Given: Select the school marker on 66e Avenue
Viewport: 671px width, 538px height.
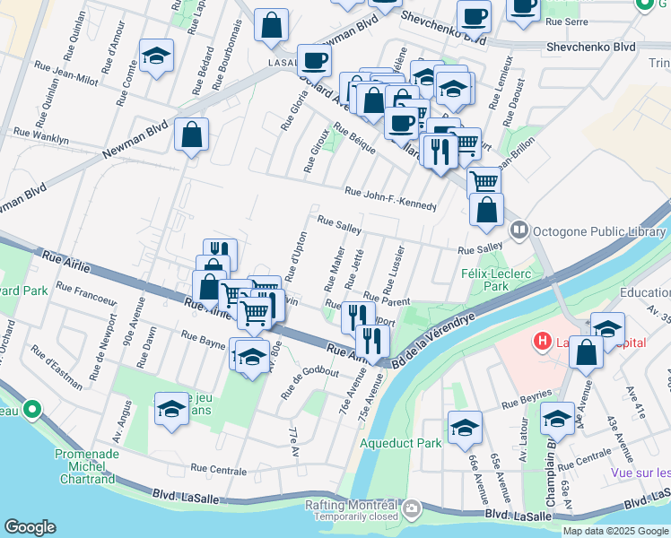Looking at the screenshot, I should 466,430.
